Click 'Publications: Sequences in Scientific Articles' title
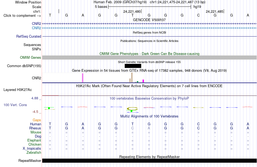Viewport: 257px width, 167px height. 149,41
